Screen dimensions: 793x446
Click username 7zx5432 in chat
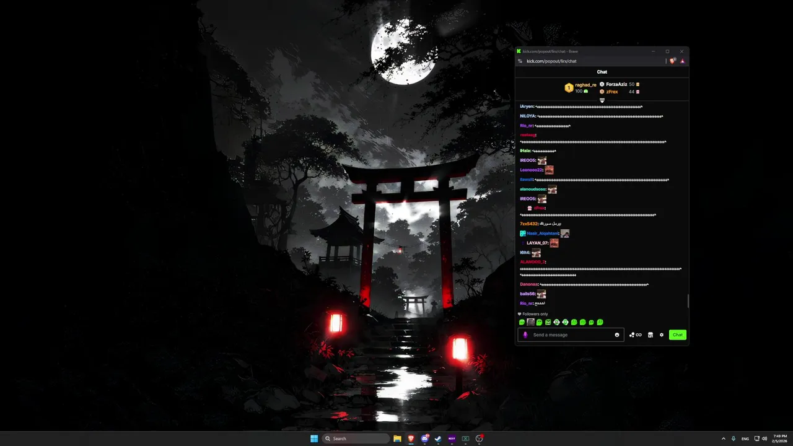click(529, 224)
